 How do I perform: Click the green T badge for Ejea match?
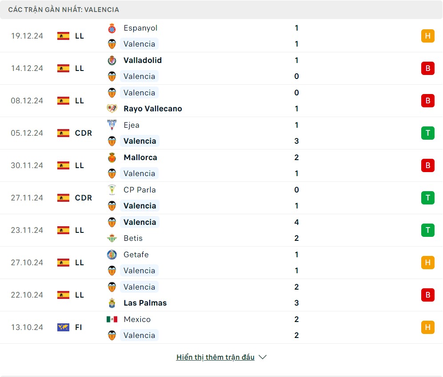pyautogui.click(x=427, y=133)
